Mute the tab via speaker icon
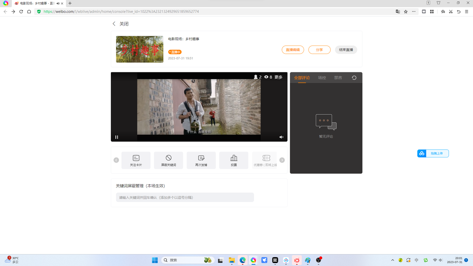This screenshot has height=266, width=473. (58, 3)
